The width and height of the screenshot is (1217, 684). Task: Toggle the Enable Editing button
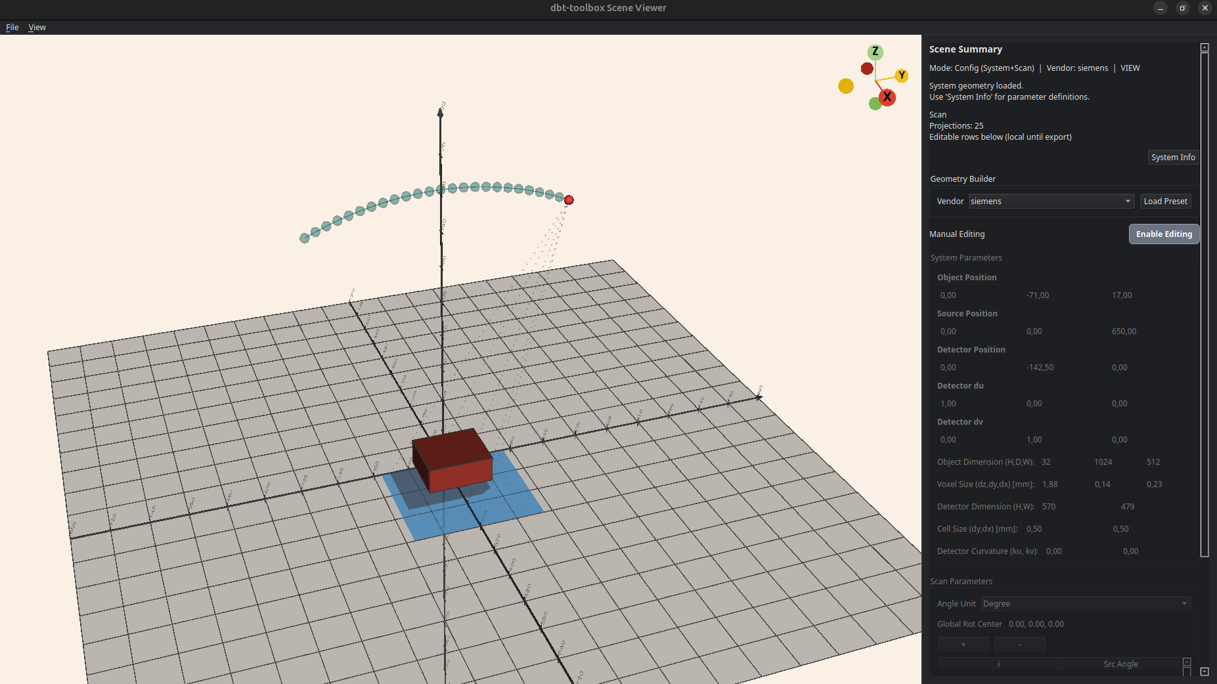point(1163,234)
